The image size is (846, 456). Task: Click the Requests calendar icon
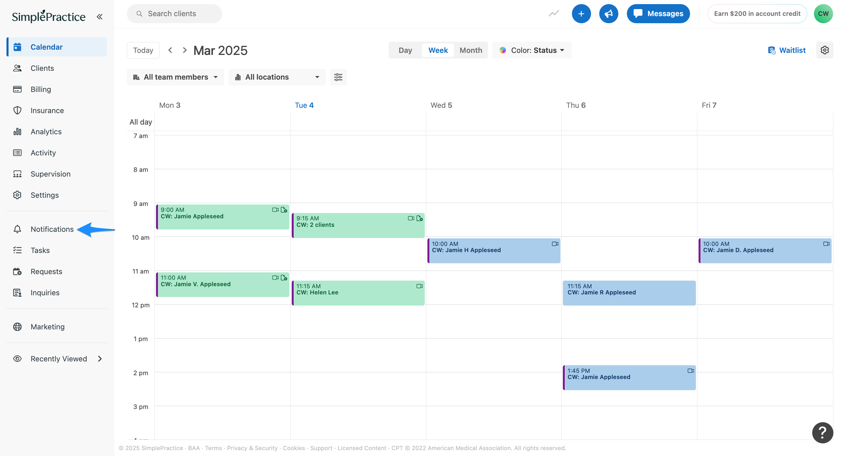click(x=17, y=271)
